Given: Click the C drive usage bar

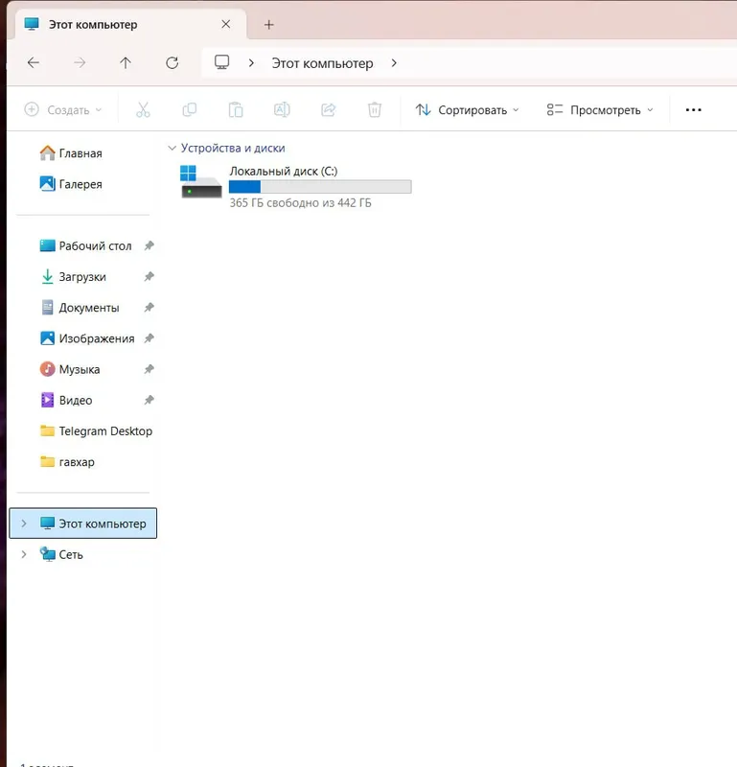Looking at the screenshot, I should click(320, 186).
